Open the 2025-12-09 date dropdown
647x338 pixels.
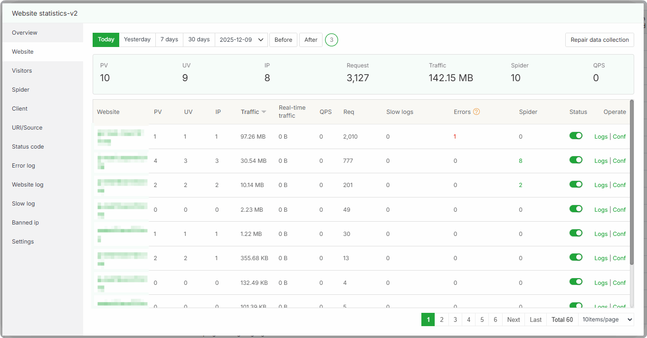point(241,40)
